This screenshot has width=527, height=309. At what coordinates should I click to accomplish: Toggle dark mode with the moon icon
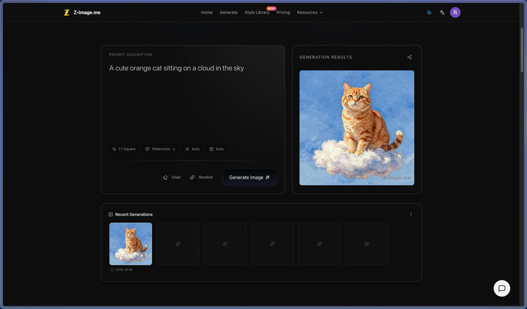coord(429,12)
